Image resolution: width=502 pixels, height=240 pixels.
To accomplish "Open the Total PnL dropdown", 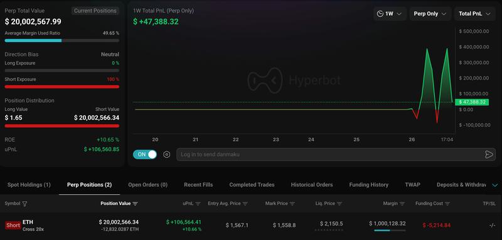I will (475, 14).
